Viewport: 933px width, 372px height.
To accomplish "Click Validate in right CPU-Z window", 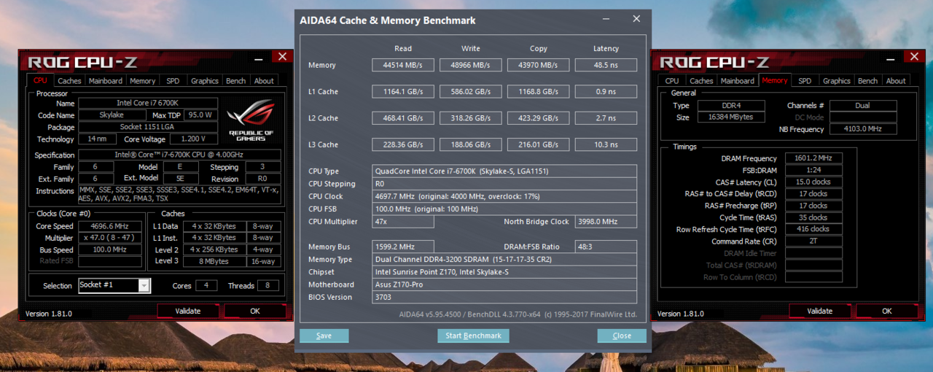I will [x=820, y=311].
